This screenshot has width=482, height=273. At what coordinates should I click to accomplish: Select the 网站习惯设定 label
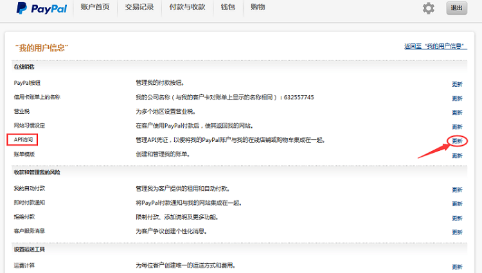(x=29, y=125)
